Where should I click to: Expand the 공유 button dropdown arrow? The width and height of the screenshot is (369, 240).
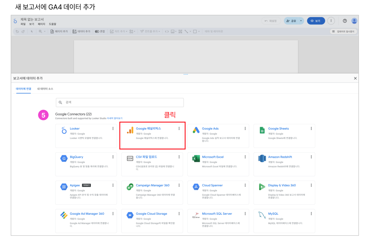pyautogui.click(x=301, y=21)
